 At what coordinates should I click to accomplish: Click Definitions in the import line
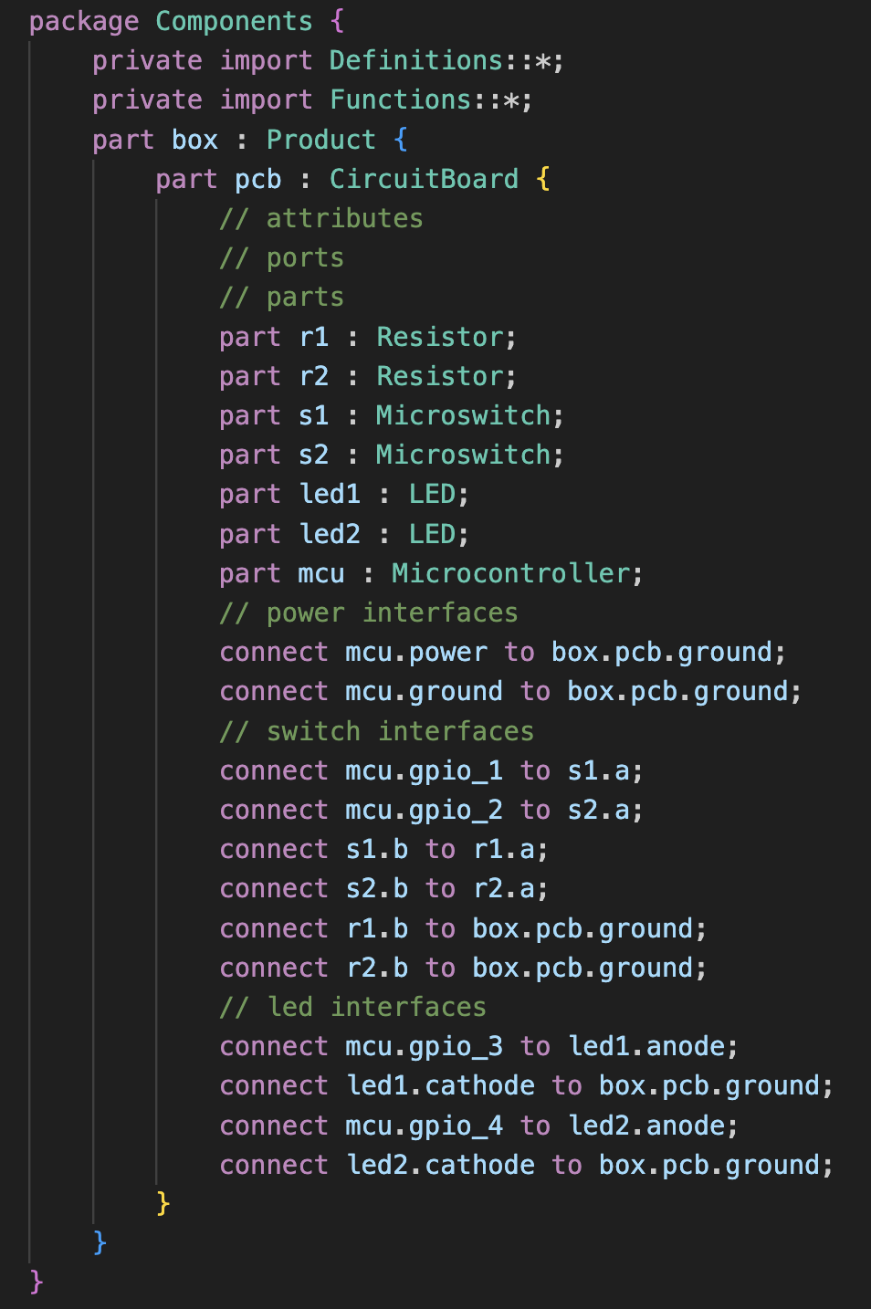click(415, 60)
